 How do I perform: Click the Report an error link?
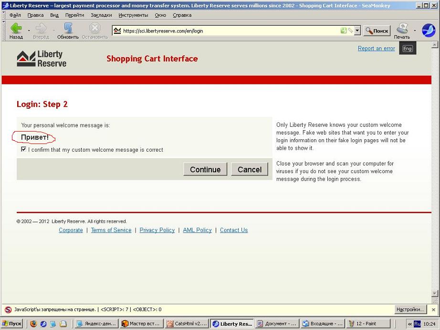[377, 48]
